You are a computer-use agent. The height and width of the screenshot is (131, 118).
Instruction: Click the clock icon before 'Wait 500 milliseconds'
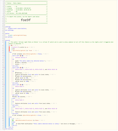[x=16, y=92]
